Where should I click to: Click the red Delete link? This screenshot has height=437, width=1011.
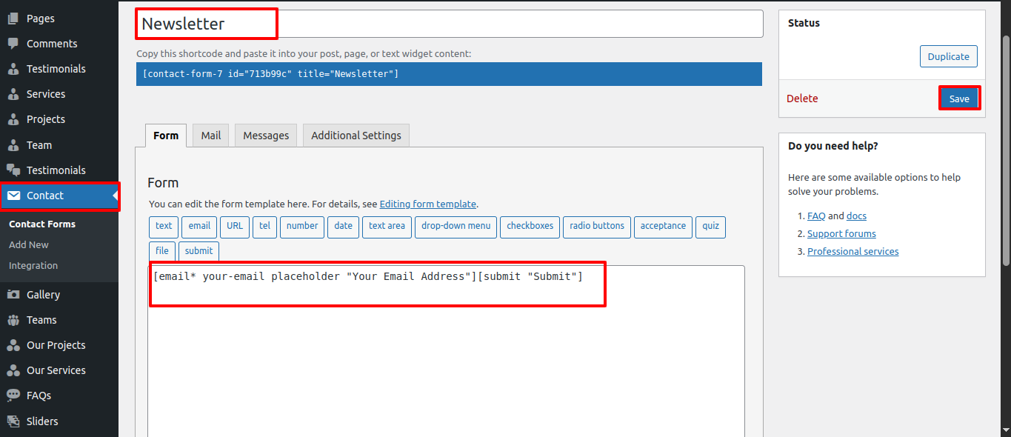(x=802, y=99)
